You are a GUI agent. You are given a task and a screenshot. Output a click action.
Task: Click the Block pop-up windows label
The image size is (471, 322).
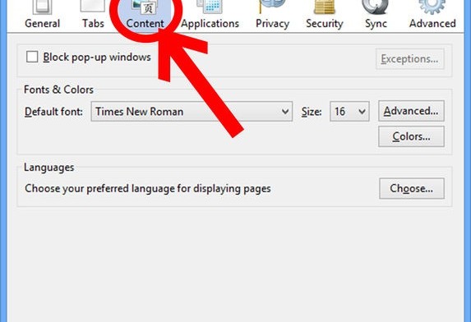97,57
